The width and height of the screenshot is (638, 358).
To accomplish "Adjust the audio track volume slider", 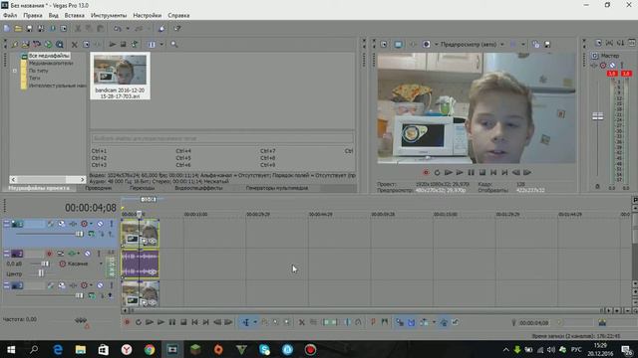I will click(45, 264).
